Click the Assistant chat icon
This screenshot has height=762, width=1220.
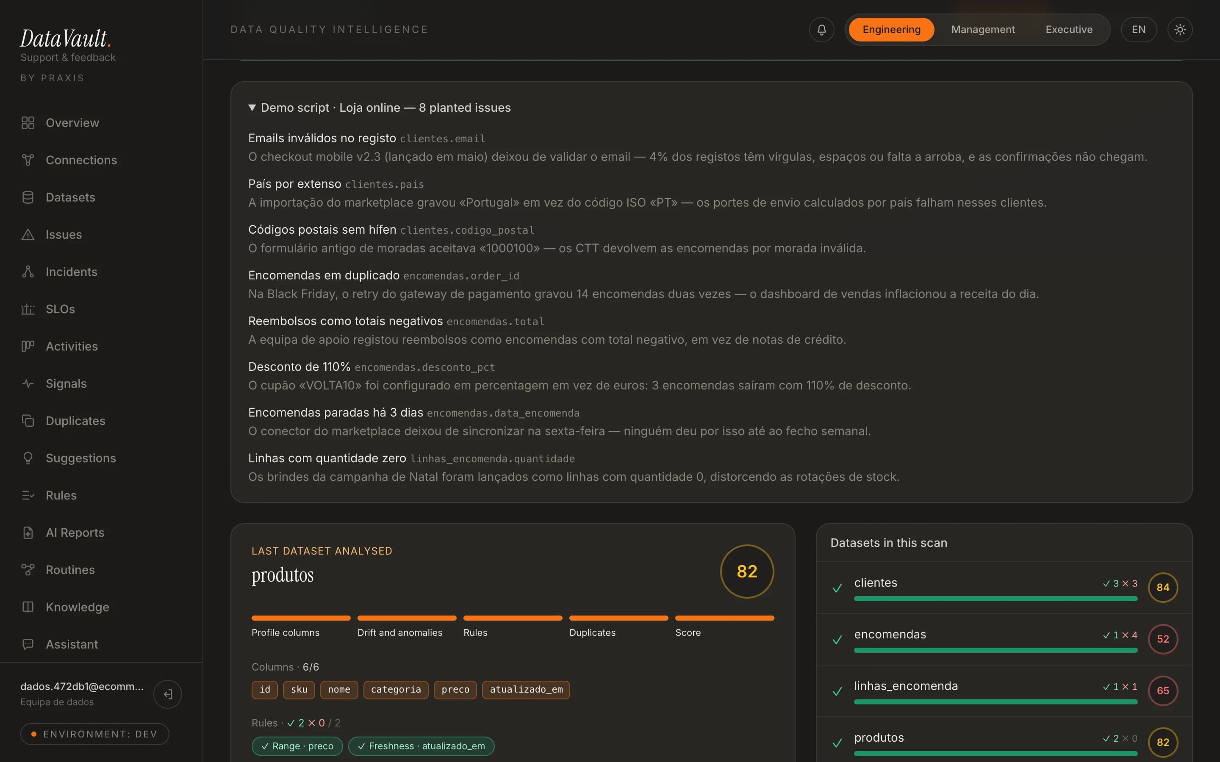coord(28,645)
